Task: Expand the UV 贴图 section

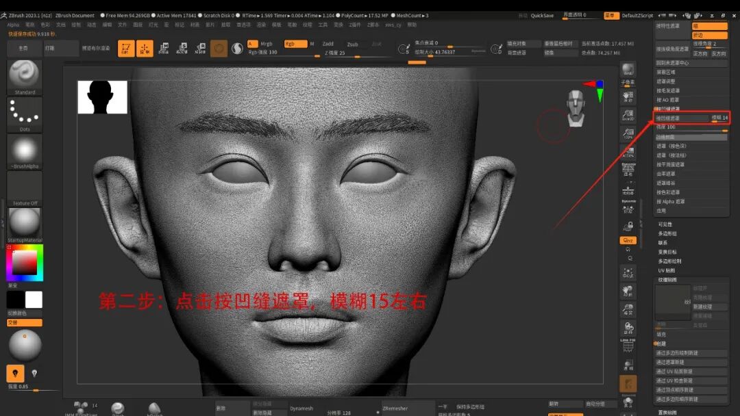Action: [x=667, y=270]
